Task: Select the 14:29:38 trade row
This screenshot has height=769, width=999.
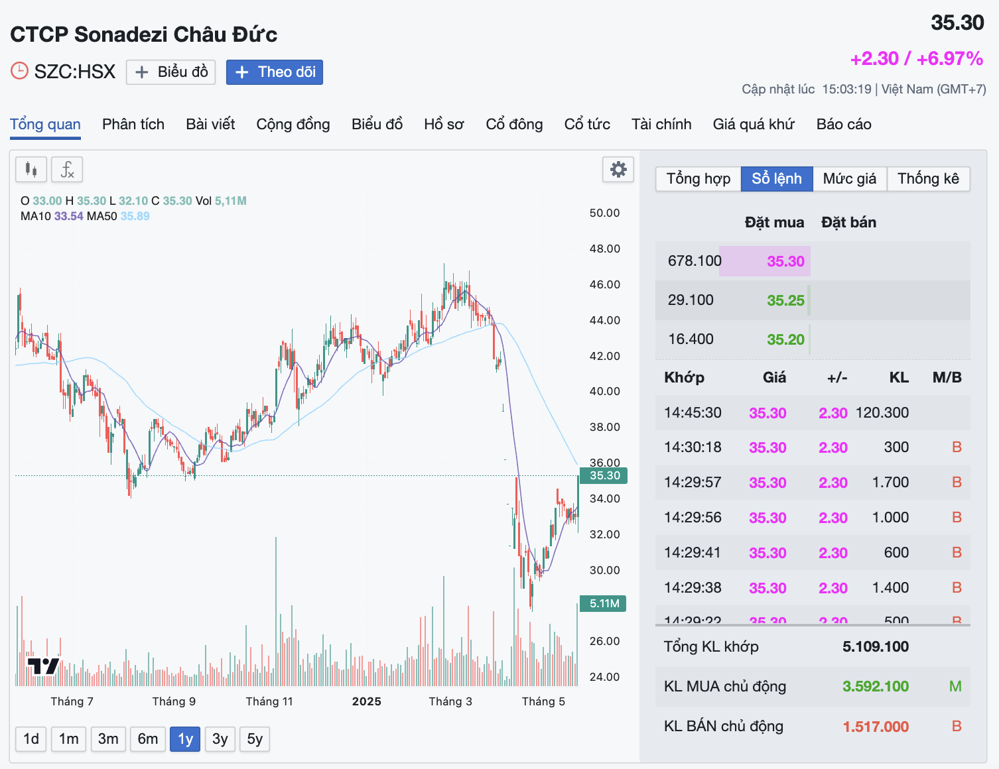Action: coord(813,588)
